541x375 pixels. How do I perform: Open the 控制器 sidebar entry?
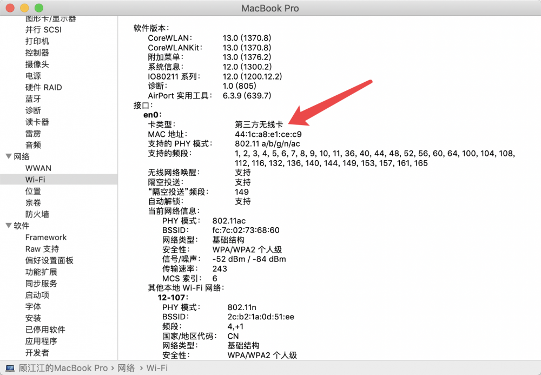(37, 53)
